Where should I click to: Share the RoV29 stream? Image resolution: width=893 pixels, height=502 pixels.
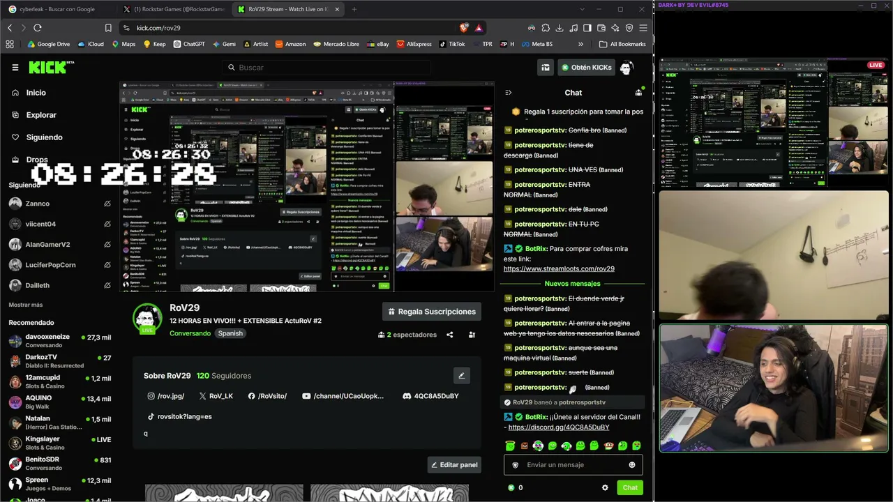point(449,335)
